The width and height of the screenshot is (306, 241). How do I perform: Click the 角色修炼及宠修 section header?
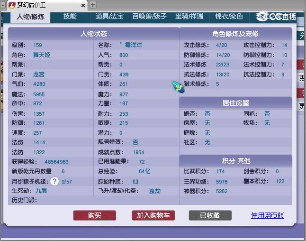tap(235, 34)
